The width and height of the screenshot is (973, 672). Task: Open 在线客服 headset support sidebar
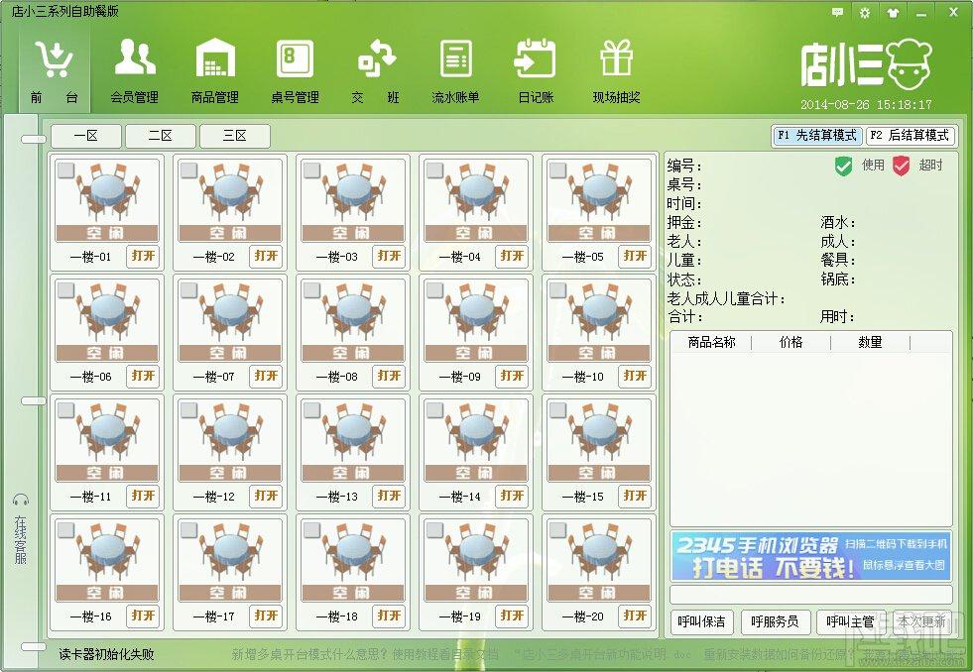21,529
